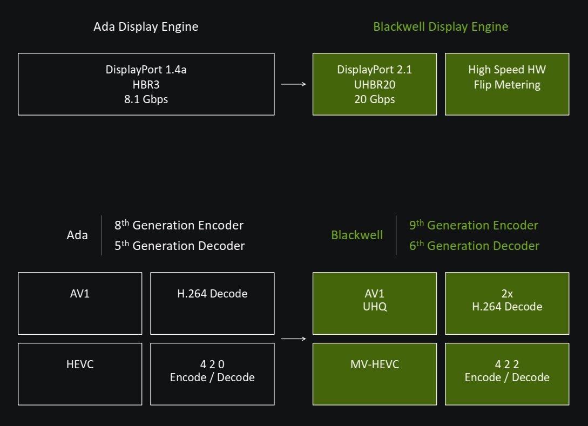Select the 8th Generation Encoder text
The height and width of the screenshot is (426, 588).
179,225
